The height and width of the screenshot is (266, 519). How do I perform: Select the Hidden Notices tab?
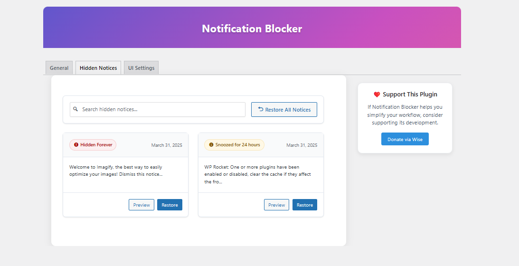coord(98,68)
